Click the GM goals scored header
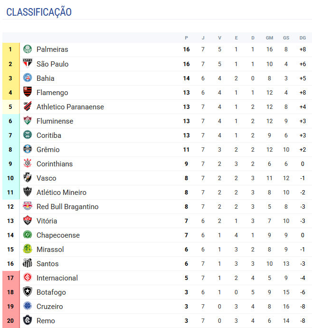Screen dimensions: 312x328 [269, 38]
